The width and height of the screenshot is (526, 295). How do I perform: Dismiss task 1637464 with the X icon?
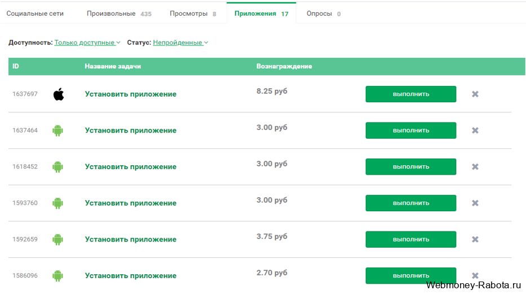[475, 130]
